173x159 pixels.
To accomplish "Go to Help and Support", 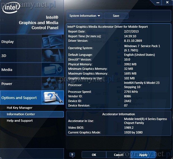I will (x=20, y=121).
